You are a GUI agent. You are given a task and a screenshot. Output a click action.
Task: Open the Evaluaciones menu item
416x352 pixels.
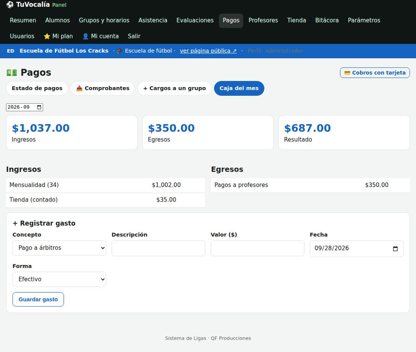click(195, 20)
